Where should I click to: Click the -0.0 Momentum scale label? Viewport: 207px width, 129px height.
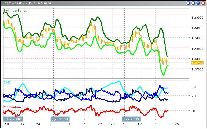(195, 111)
